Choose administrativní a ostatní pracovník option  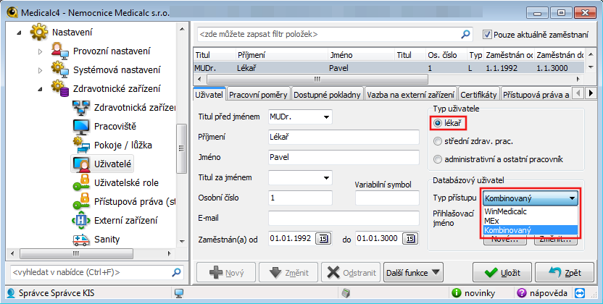click(x=437, y=159)
